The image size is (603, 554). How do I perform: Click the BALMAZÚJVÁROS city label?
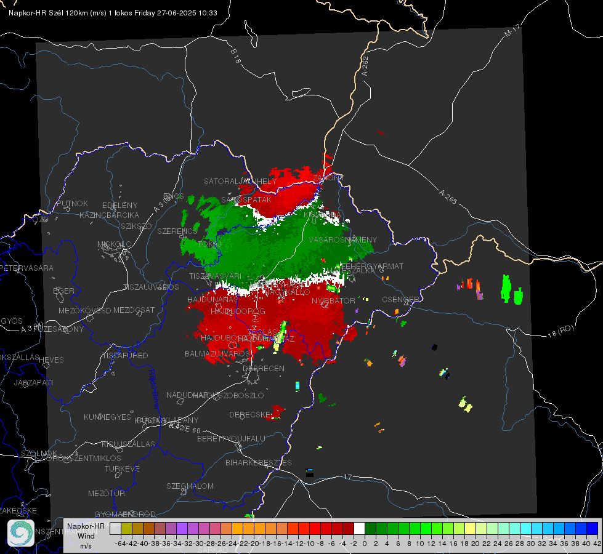tap(217, 353)
